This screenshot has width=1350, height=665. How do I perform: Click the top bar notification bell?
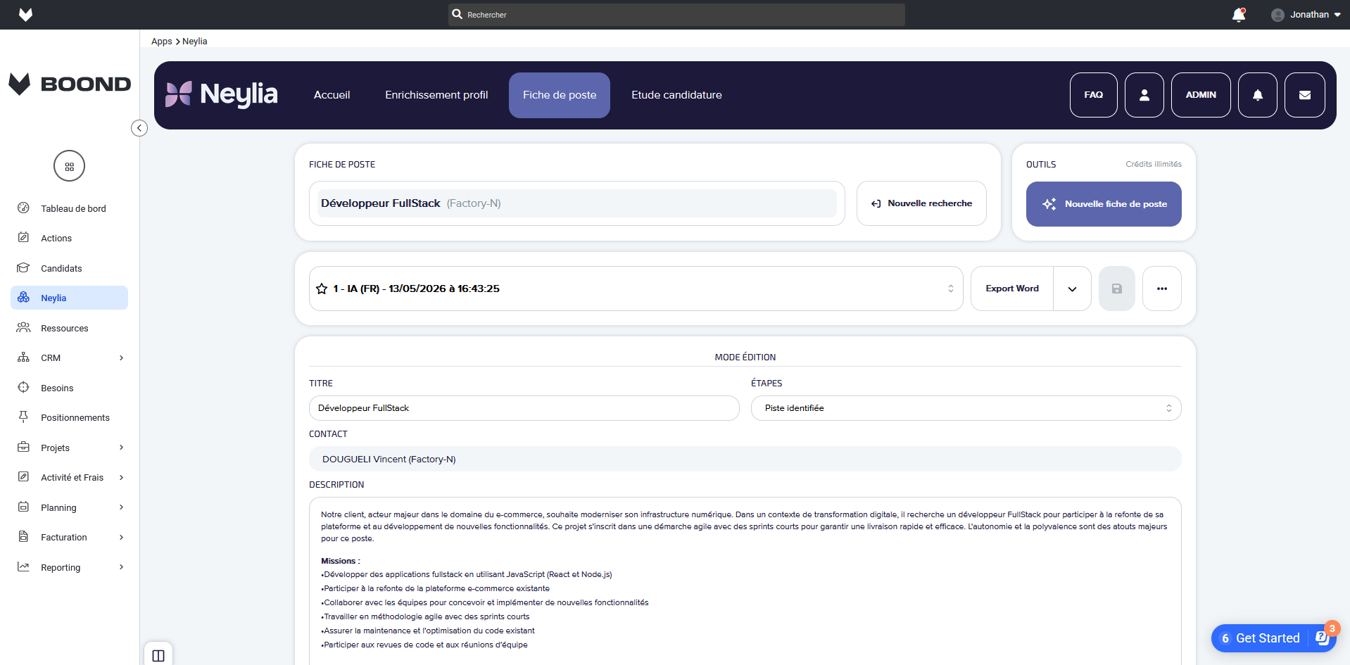tap(1239, 15)
